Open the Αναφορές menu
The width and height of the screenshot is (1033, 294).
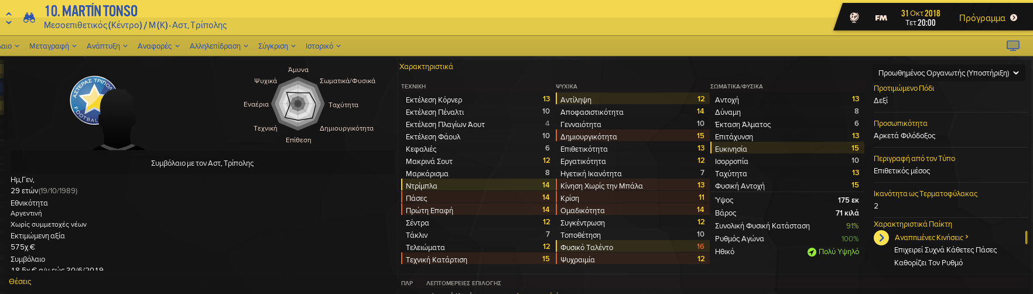(158, 46)
